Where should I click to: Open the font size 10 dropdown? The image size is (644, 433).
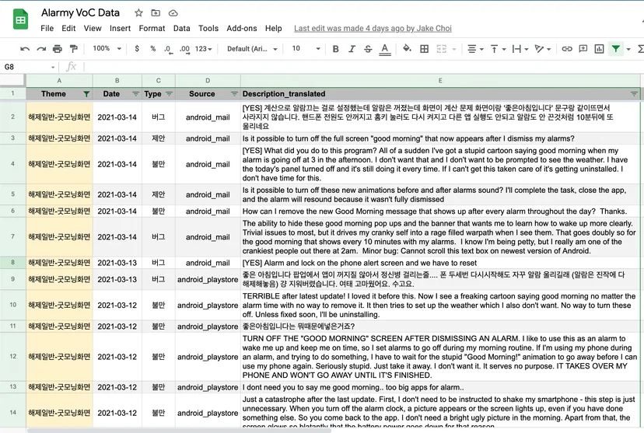(306, 48)
